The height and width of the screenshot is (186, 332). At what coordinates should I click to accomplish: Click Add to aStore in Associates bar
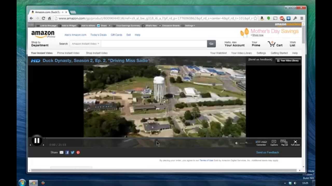(x=87, y=26)
